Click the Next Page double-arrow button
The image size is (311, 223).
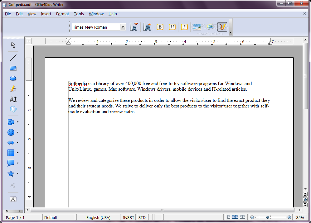click(x=305, y=205)
